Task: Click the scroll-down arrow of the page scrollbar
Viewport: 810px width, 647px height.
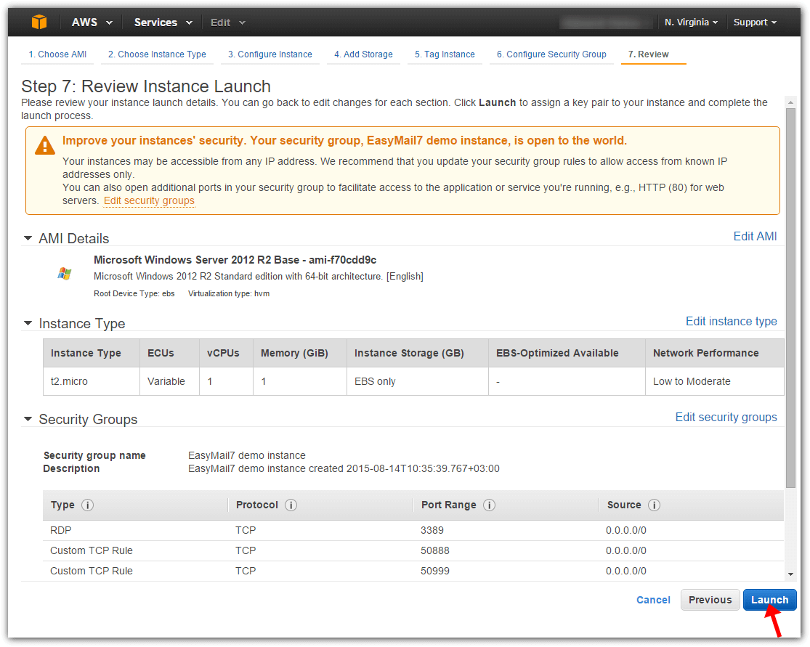Action: pos(790,574)
